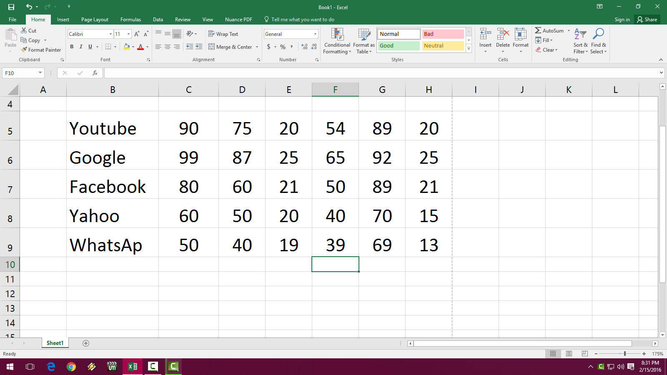Click the AutoSum sigma button
The width and height of the screenshot is (667, 375).
pos(549,30)
